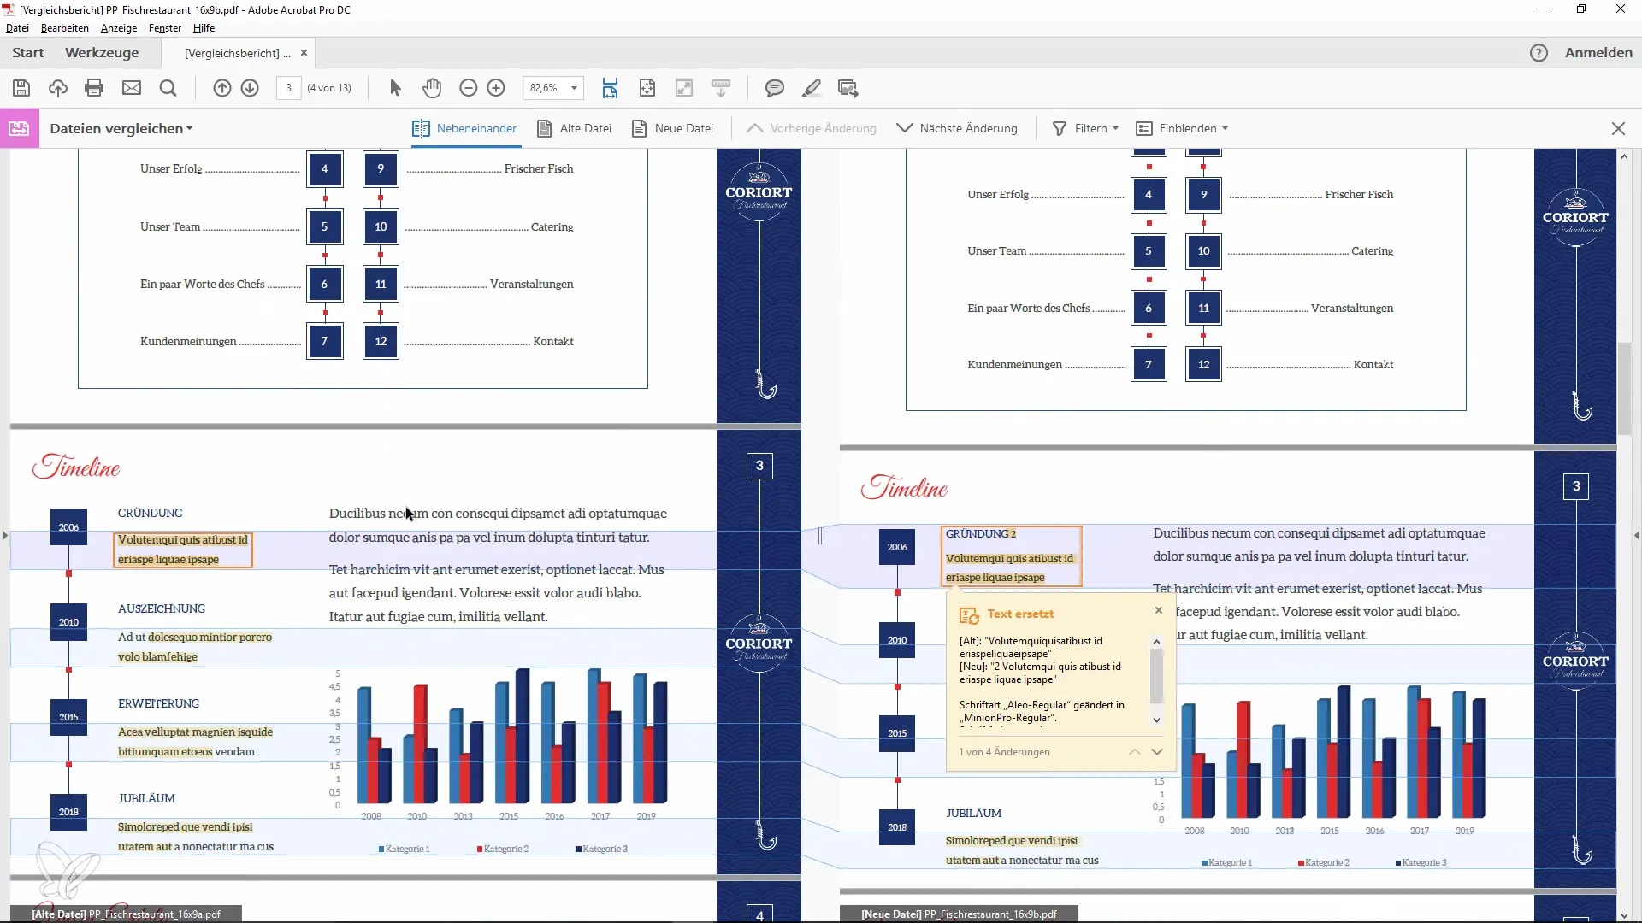Click the page number input field

coord(289,88)
